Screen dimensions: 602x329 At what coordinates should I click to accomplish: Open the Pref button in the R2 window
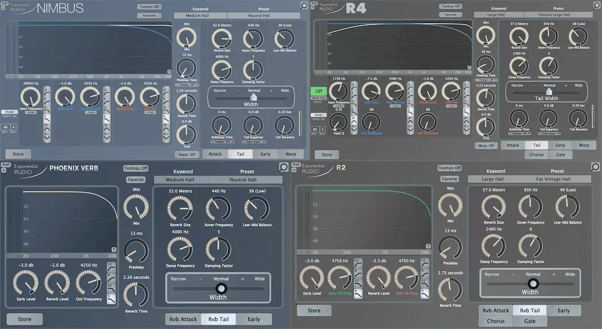296,164
